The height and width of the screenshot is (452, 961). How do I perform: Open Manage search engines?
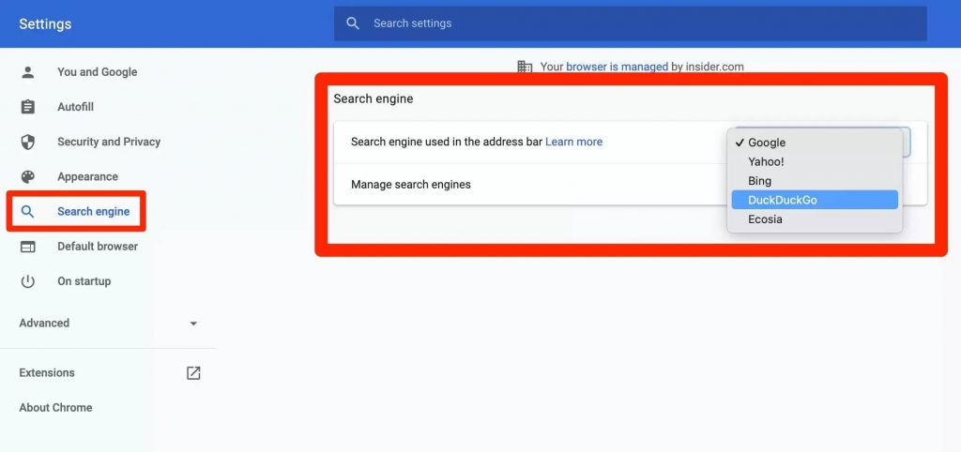pyautogui.click(x=411, y=185)
